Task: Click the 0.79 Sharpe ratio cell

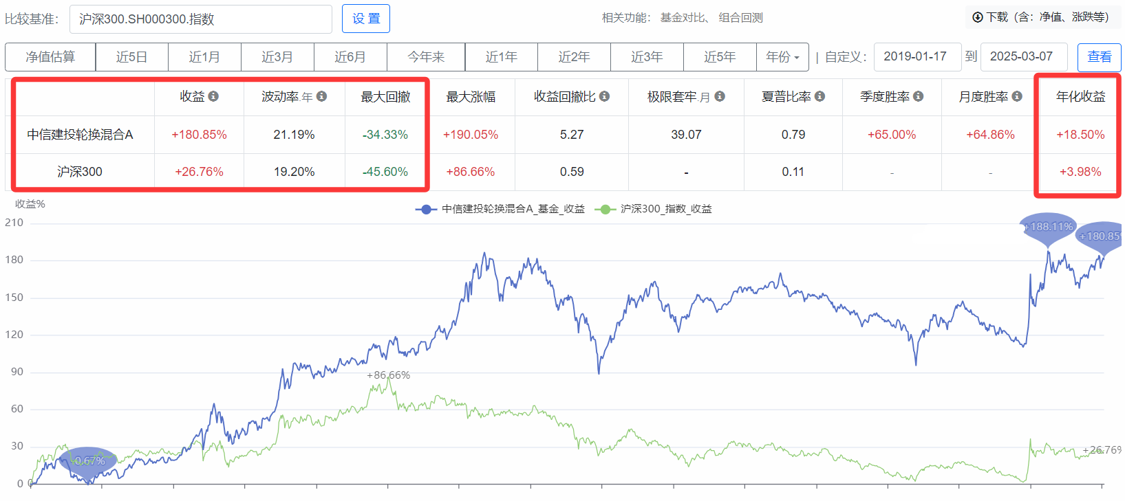Action: click(793, 135)
